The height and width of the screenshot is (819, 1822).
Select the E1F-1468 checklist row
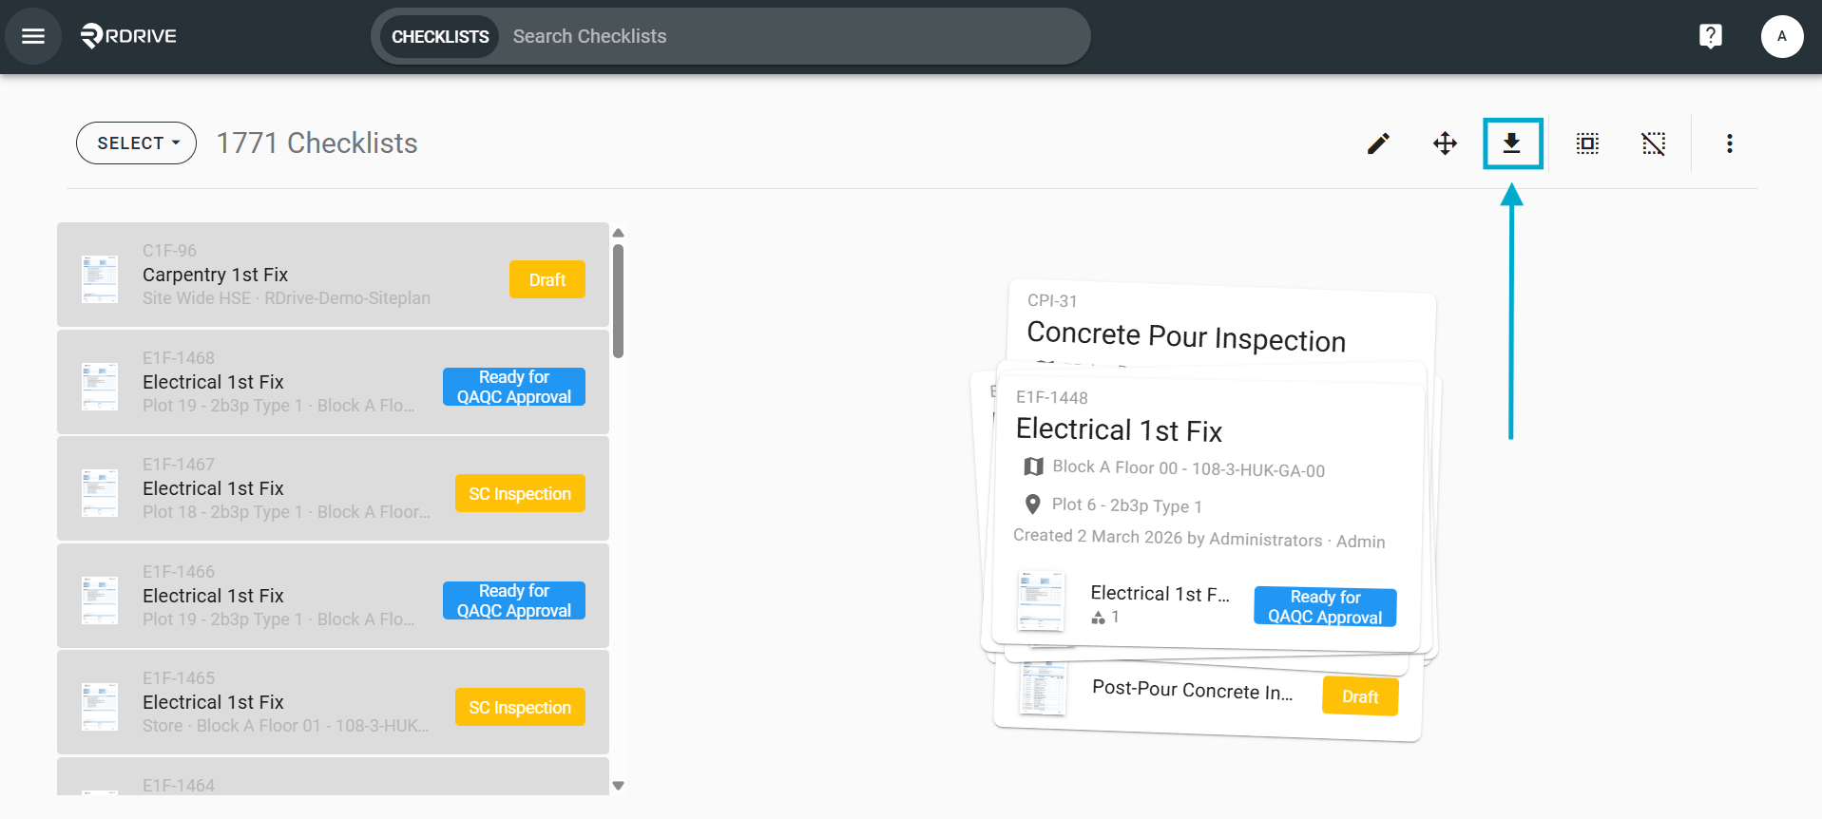pyautogui.click(x=333, y=382)
